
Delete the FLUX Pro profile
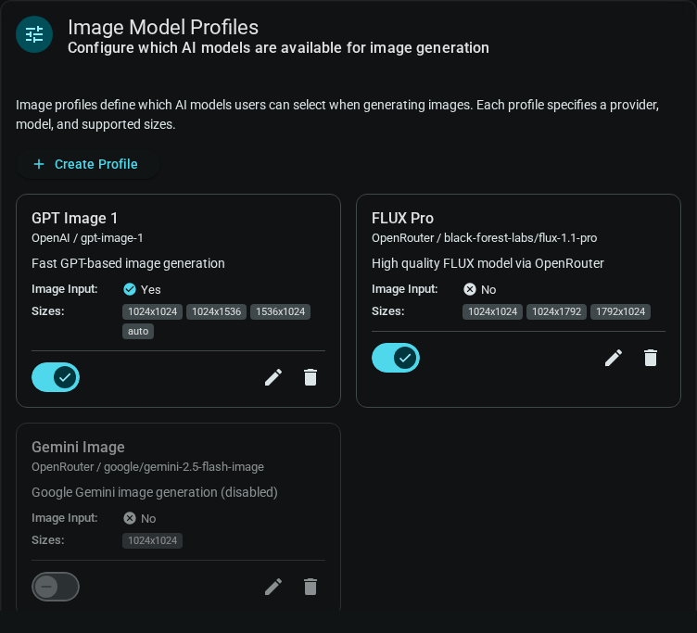[x=651, y=358]
